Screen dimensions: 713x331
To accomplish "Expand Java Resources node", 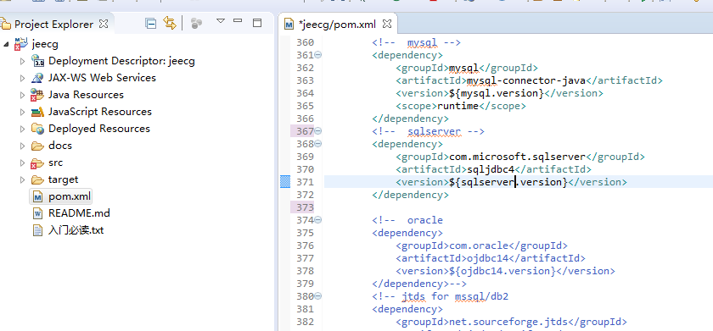I will coord(23,95).
